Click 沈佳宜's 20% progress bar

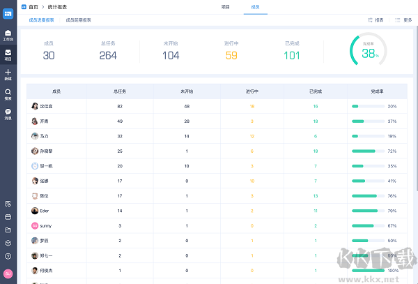point(368,107)
